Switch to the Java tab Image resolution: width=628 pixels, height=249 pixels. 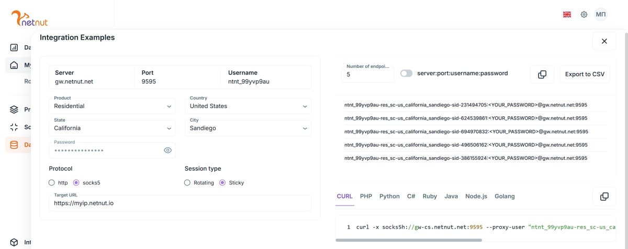(x=451, y=196)
